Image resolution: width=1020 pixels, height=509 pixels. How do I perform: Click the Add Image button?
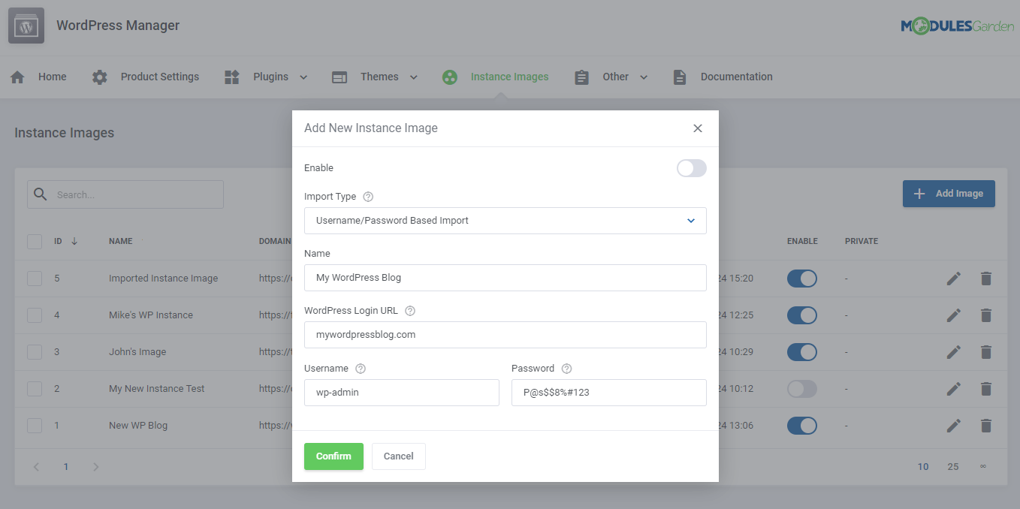[x=949, y=194]
